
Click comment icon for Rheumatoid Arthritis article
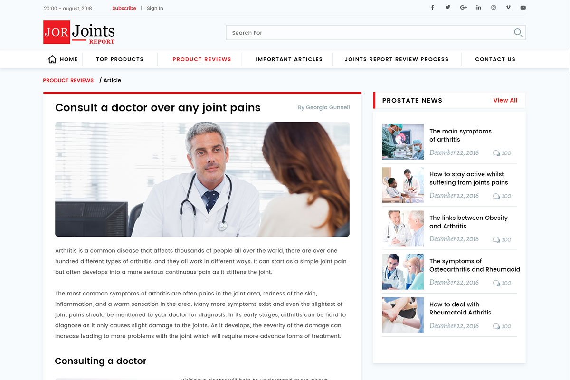pos(496,326)
